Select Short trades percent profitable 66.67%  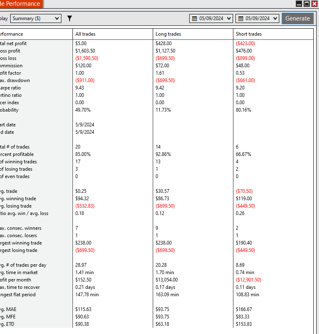tap(243, 154)
